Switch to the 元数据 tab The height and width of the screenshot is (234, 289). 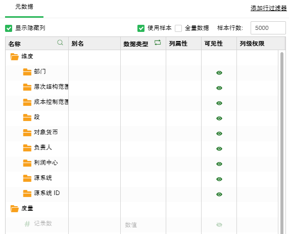(x=24, y=7)
